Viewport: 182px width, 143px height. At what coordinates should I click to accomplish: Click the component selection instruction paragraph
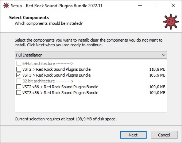click(x=89, y=43)
